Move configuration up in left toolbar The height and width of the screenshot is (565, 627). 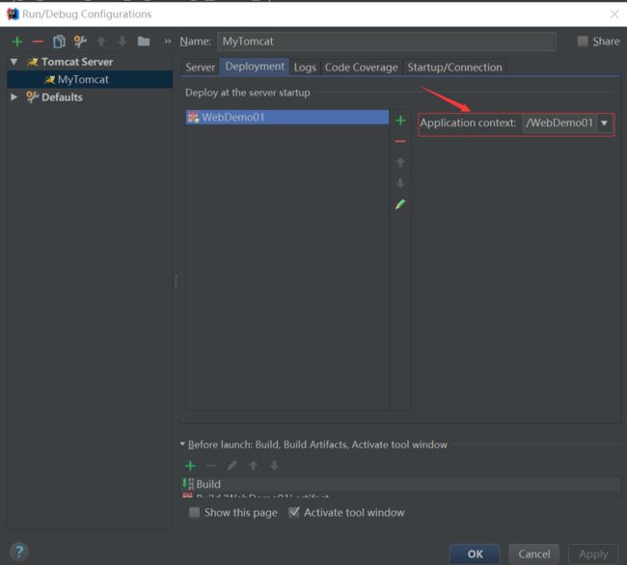(x=101, y=41)
